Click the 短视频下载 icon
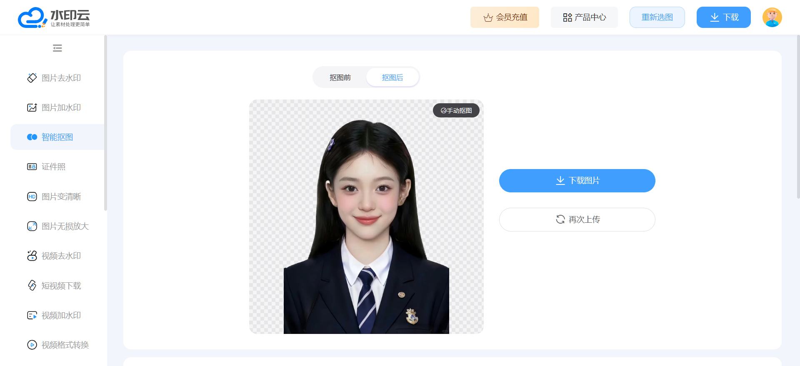 coord(32,285)
